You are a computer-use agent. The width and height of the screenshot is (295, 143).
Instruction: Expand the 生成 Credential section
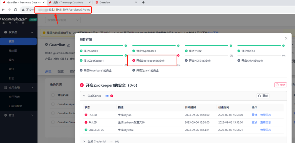tap(84, 142)
